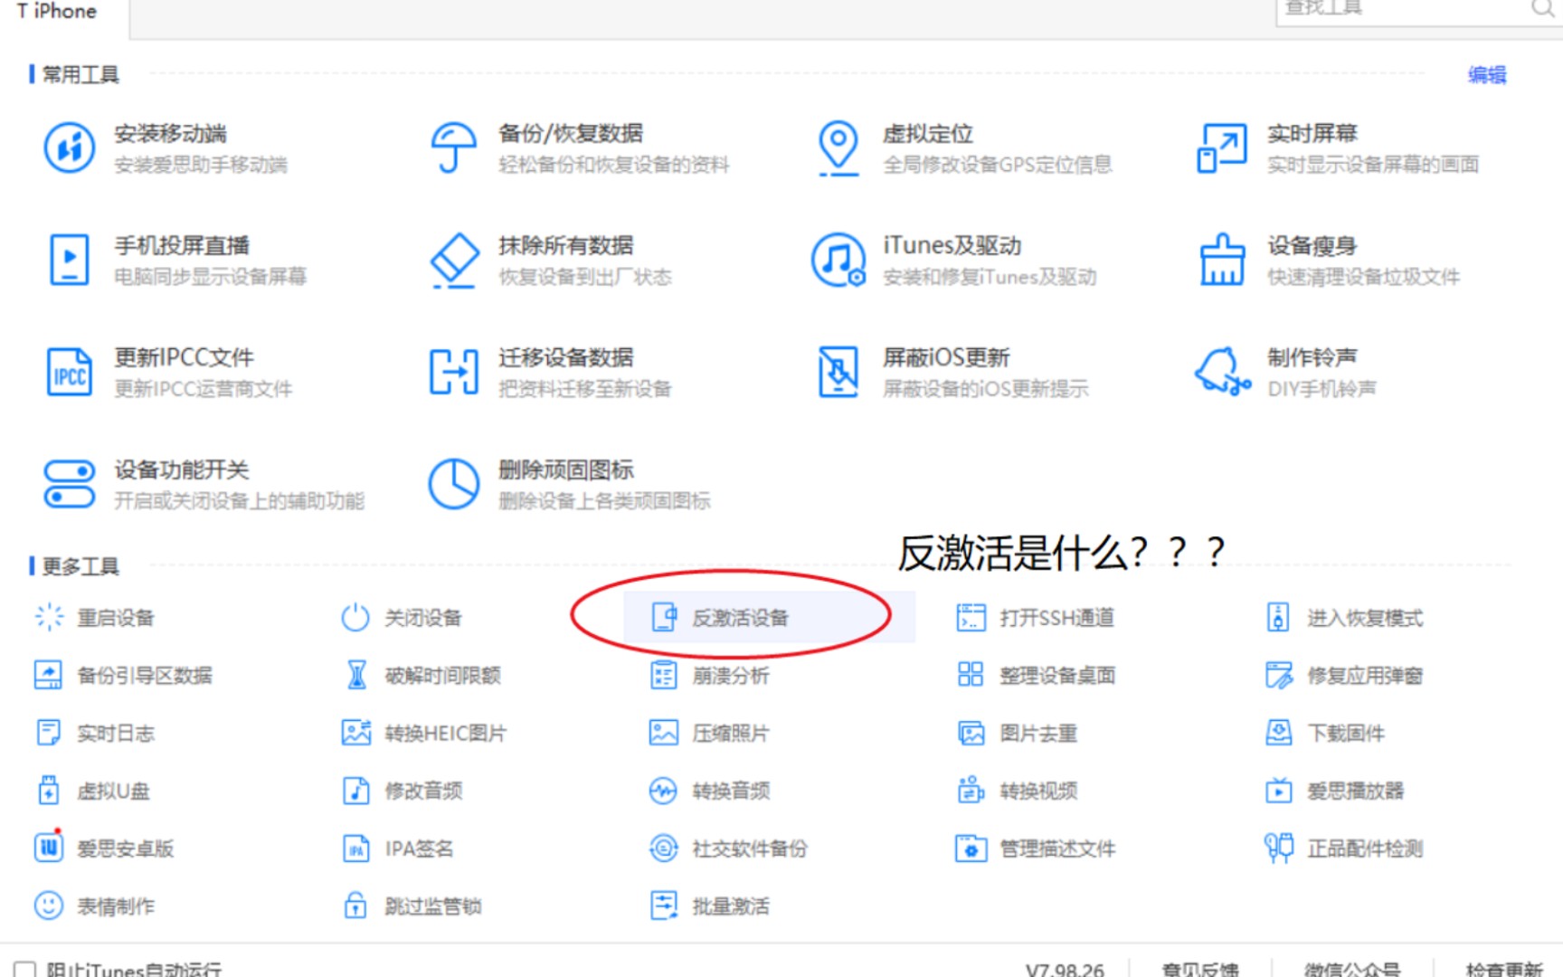Click the 编辑 link beside 常用工具
The width and height of the screenshot is (1563, 977).
1487,75
